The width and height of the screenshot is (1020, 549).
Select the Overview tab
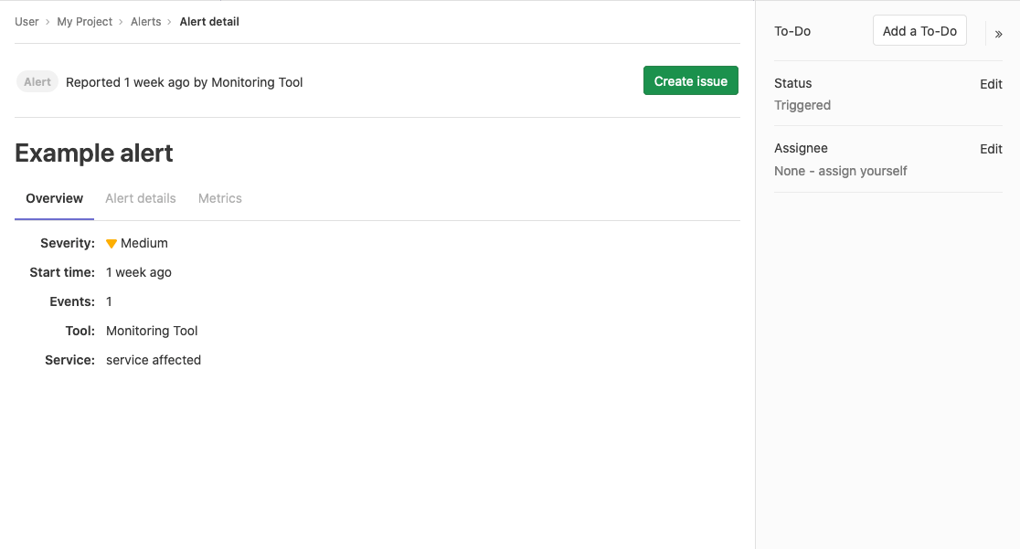pyautogui.click(x=54, y=198)
